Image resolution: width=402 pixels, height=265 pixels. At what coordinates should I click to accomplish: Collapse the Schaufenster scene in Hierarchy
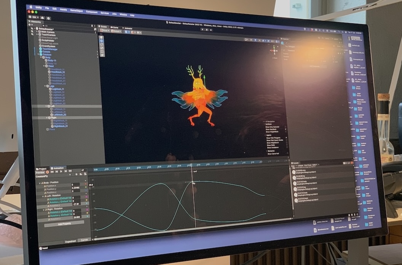click(x=34, y=29)
